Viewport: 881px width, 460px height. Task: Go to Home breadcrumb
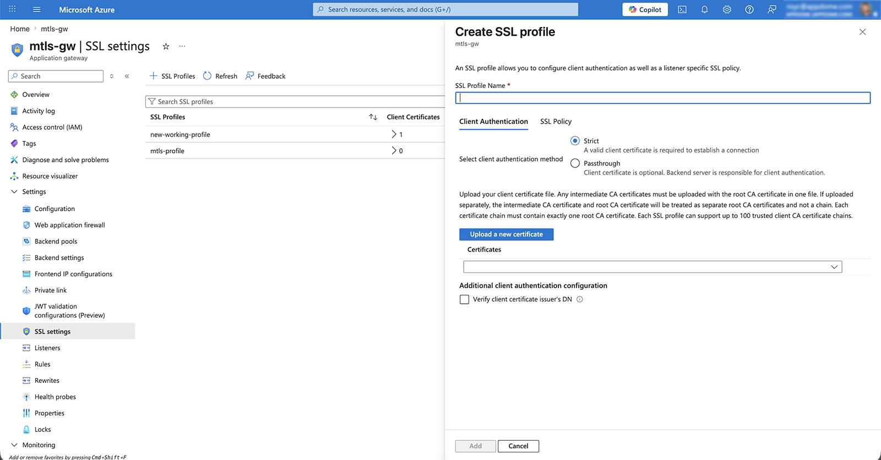pyautogui.click(x=20, y=29)
